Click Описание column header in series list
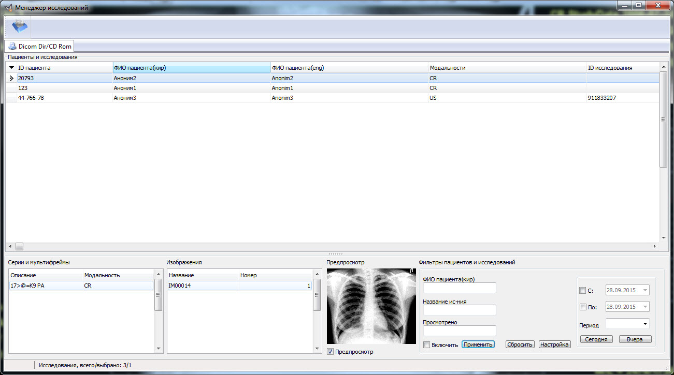 (46, 275)
